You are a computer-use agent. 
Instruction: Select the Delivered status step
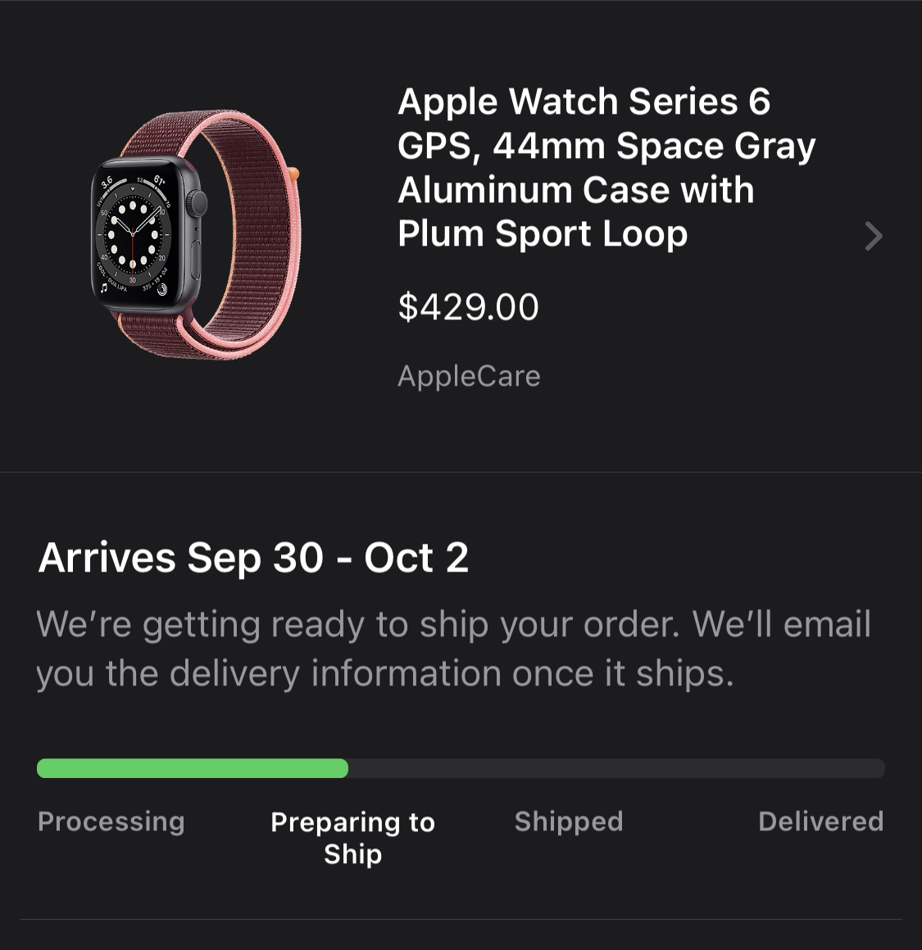(x=820, y=821)
